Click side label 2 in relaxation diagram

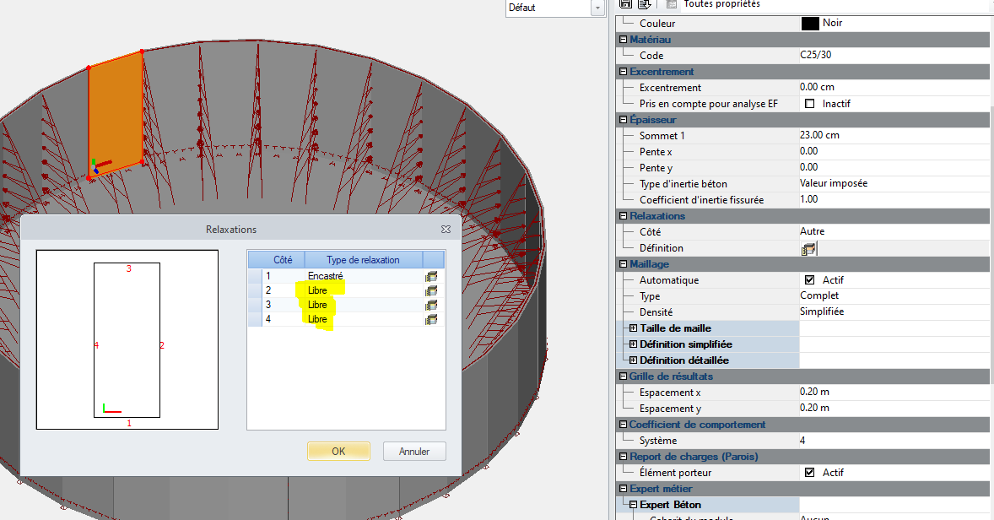click(162, 345)
